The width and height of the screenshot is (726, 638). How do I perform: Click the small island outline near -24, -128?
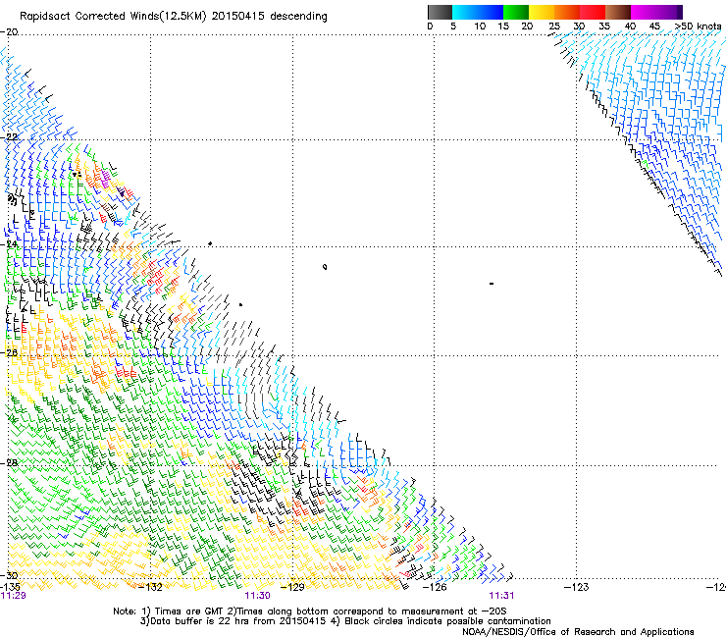325,267
